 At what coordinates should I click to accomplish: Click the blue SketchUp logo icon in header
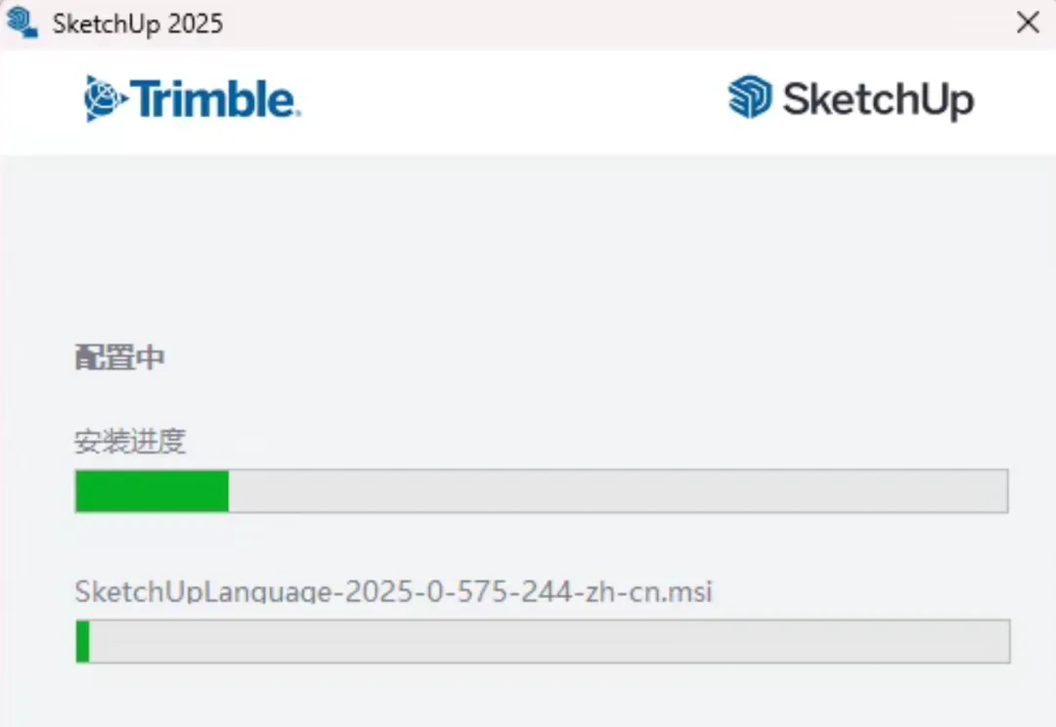(750, 99)
